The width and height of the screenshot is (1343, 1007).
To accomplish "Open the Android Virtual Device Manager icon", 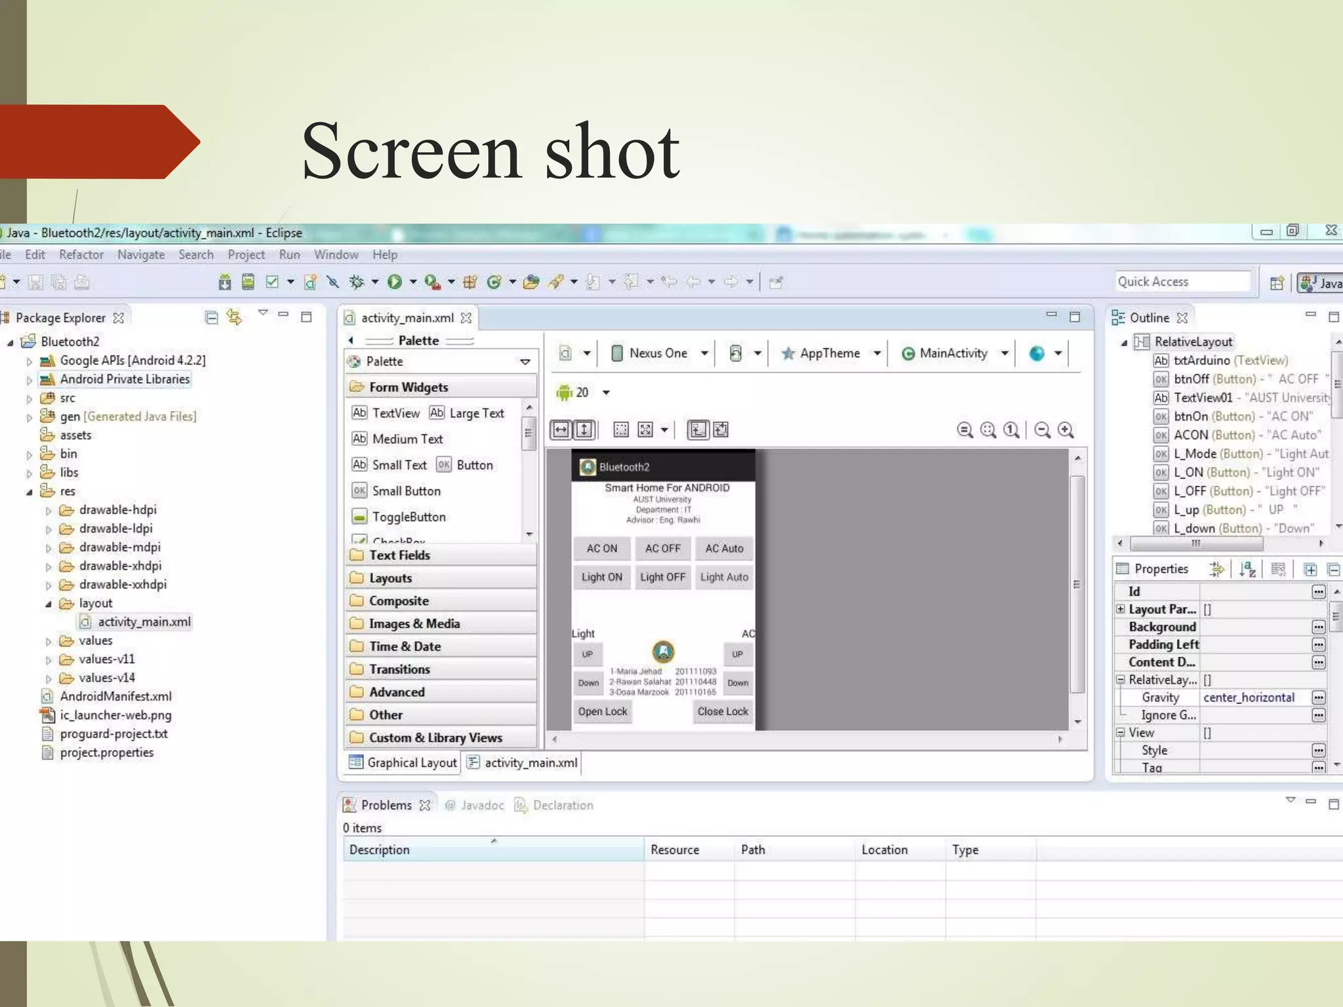I will tap(248, 282).
